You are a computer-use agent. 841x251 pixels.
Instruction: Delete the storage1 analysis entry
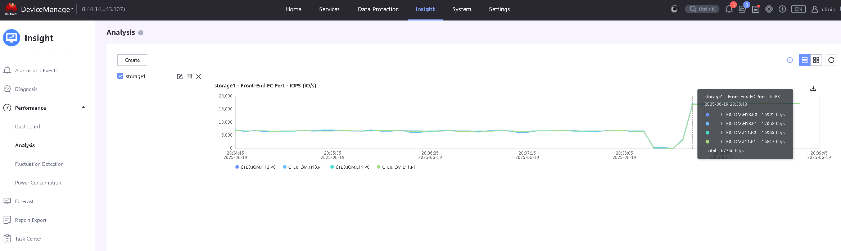(x=199, y=77)
